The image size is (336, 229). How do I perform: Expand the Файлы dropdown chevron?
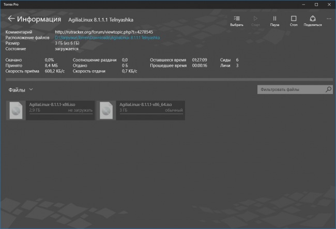(31, 89)
